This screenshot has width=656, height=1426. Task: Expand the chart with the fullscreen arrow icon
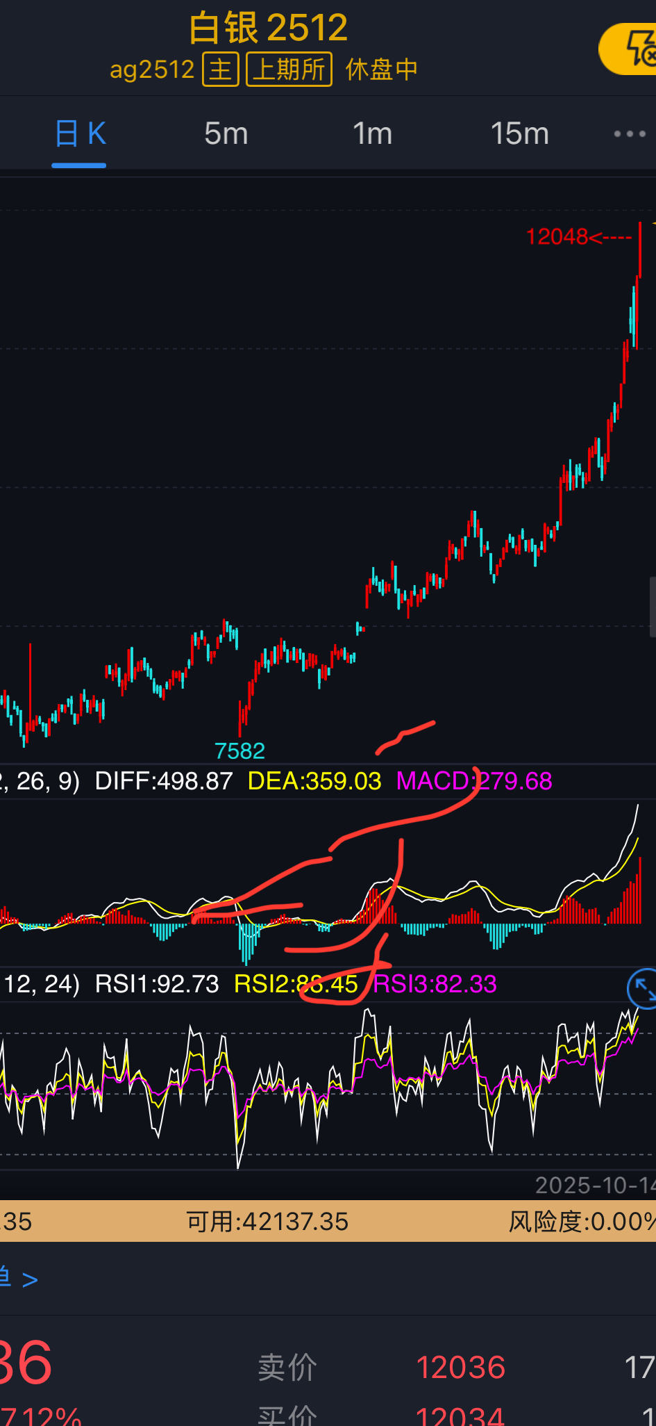pyautogui.click(x=642, y=987)
